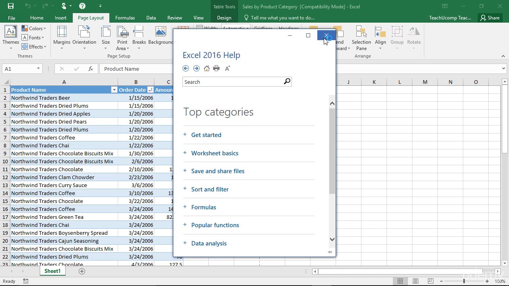The width and height of the screenshot is (509, 286).
Task: Collapse the ribbon with the caret
Action: tap(503, 56)
